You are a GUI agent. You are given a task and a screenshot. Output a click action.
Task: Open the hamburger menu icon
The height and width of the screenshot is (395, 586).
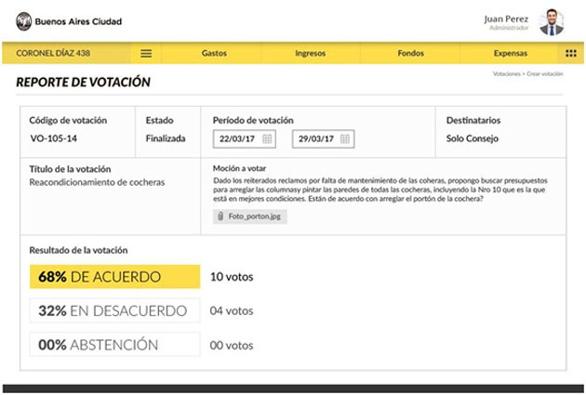146,54
